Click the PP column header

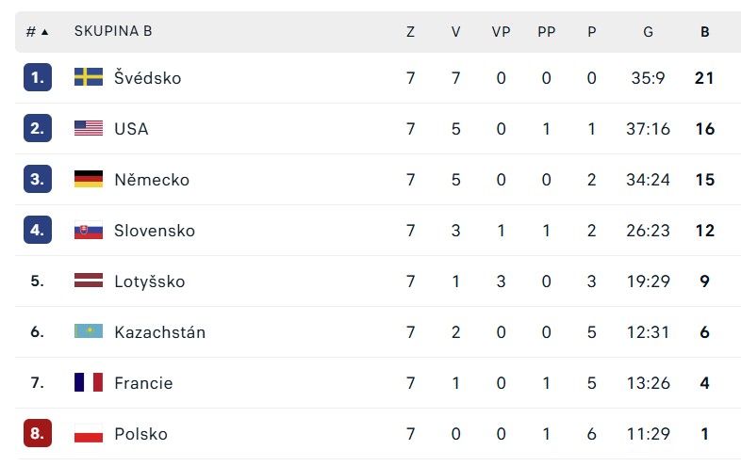point(546,32)
